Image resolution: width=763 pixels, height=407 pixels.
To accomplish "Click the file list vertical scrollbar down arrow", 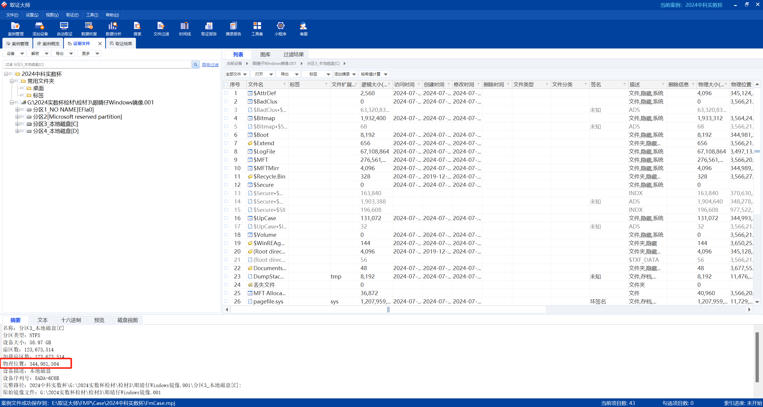I will click(x=757, y=302).
